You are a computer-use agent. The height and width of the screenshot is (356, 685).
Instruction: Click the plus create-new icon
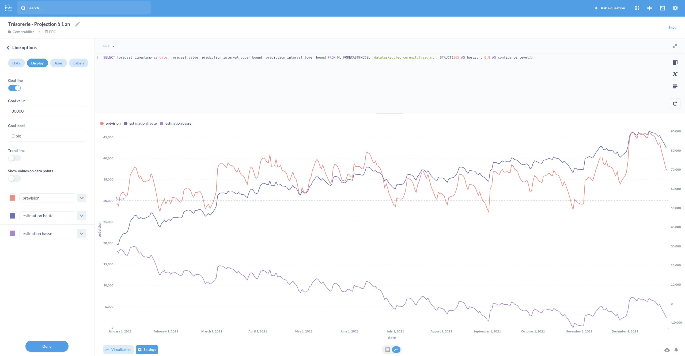tap(650, 8)
